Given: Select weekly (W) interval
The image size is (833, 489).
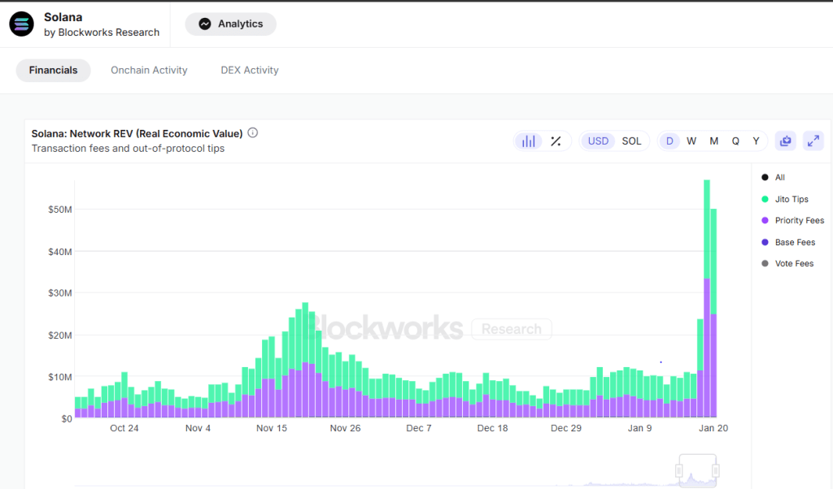Looking at the screenshot, I should pos(691,141).
